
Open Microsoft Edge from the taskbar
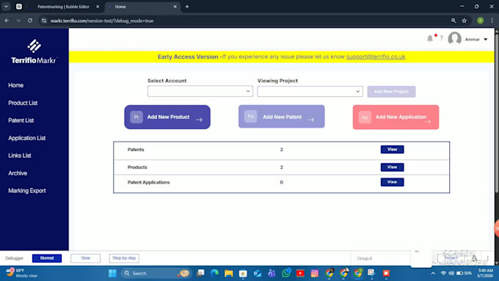(214, 273)
